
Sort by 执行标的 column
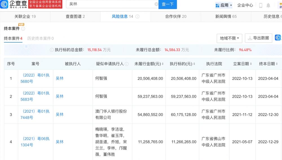194,64
